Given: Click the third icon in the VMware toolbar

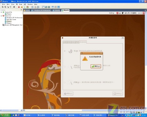Looking at the screenshot, I should (8, 7).
